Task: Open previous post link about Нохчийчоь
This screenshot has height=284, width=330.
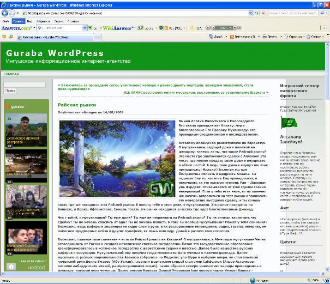Action: 155,87
